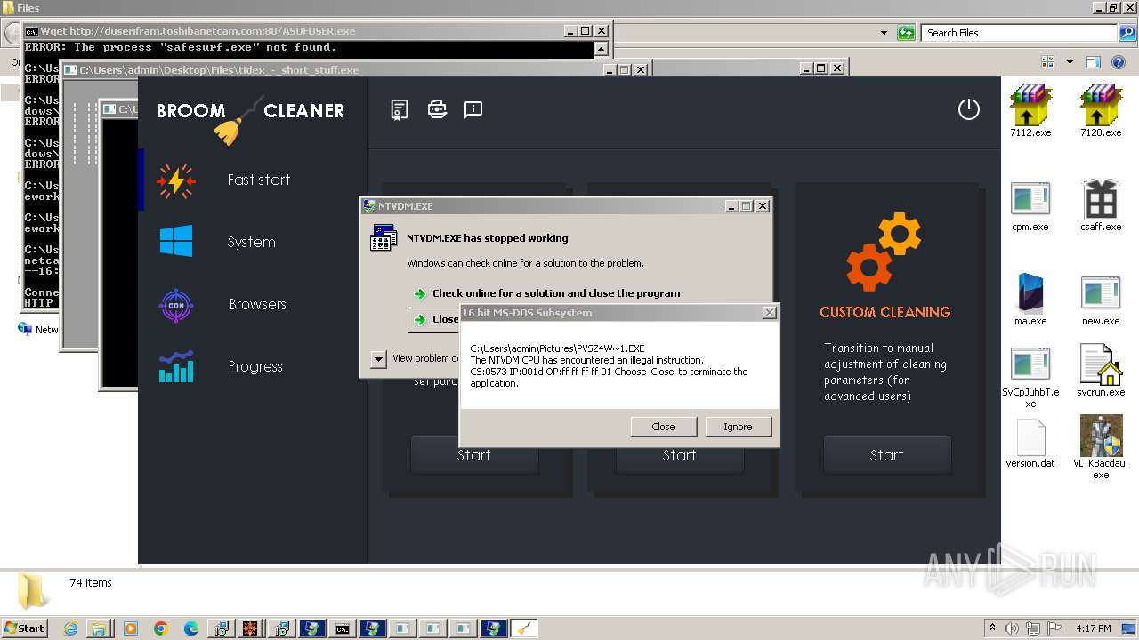Open Microsoft Edge from the taskbar
This screenshot has width=1139, height=640.
click(x=191, y=628)
